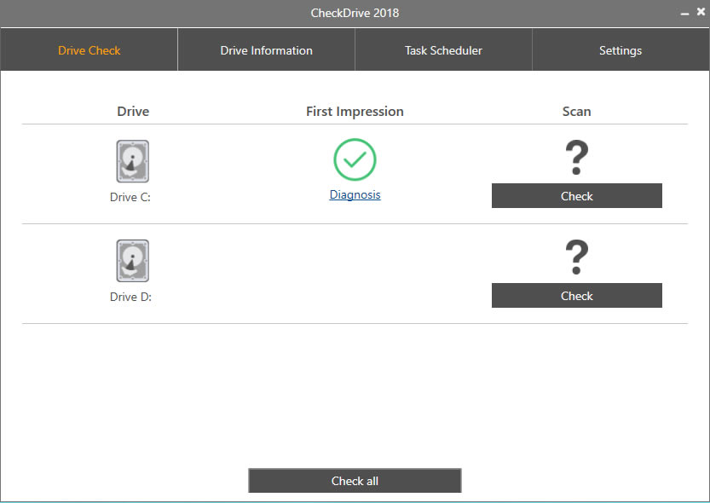This screenshot has width=710, height=503.
Task: Minimize the CheckDrive window
Action: click(x=684, y=14)
